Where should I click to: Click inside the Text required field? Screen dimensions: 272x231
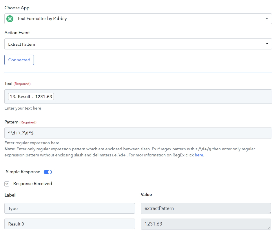tap(138, 97)
